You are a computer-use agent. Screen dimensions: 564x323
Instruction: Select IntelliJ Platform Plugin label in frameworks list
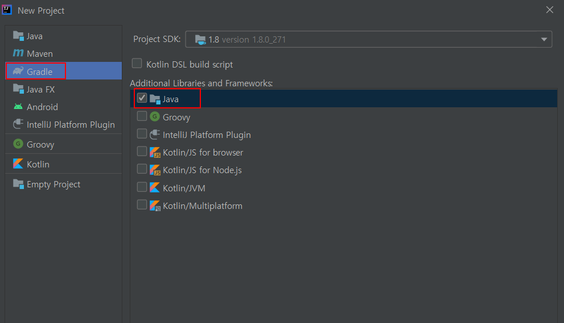point(207,135)
